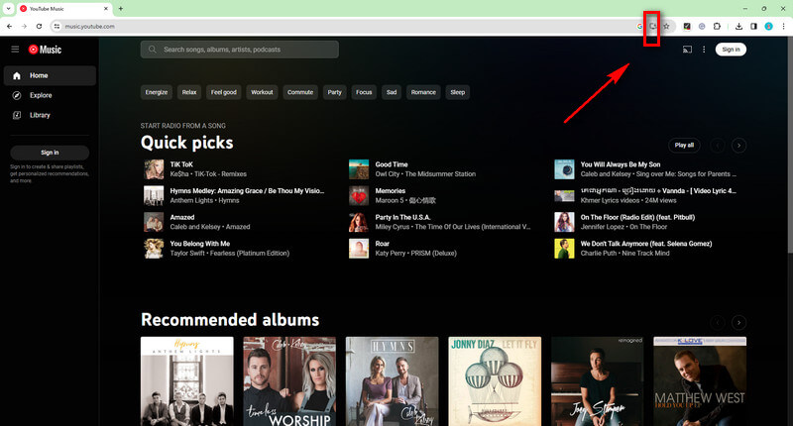Go back with browser back arrow
The height and width of the screenshot is (426, 793).
click(10, 27)
